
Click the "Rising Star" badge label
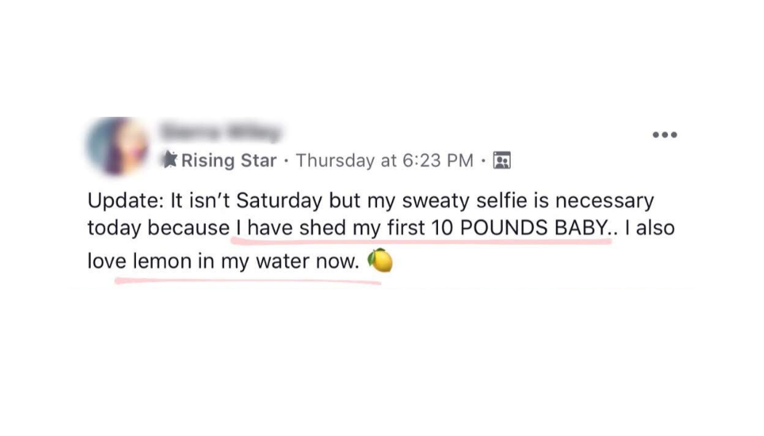228,161
